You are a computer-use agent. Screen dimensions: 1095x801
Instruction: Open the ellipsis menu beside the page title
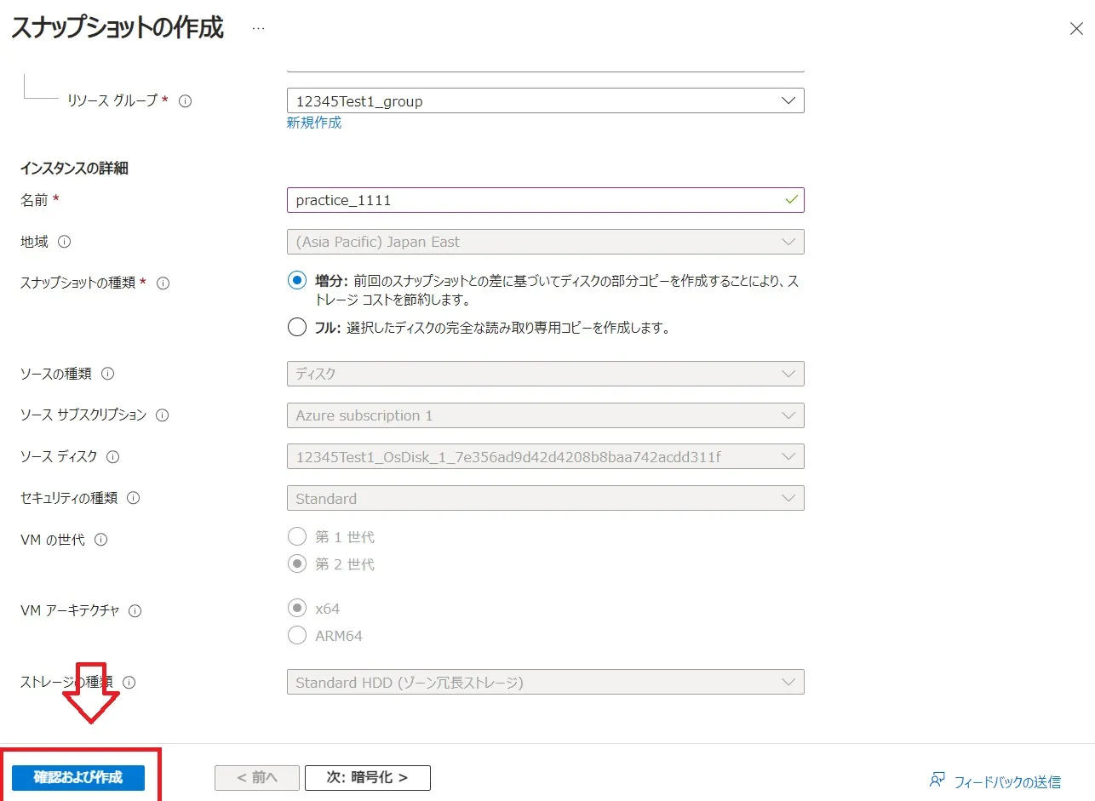258,28
